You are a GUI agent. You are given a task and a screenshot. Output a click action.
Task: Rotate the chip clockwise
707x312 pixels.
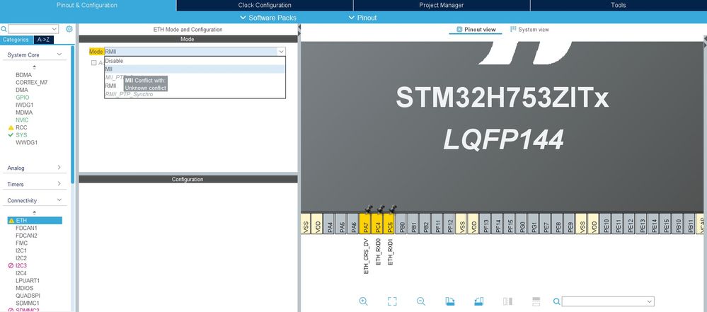pos(450,301)
